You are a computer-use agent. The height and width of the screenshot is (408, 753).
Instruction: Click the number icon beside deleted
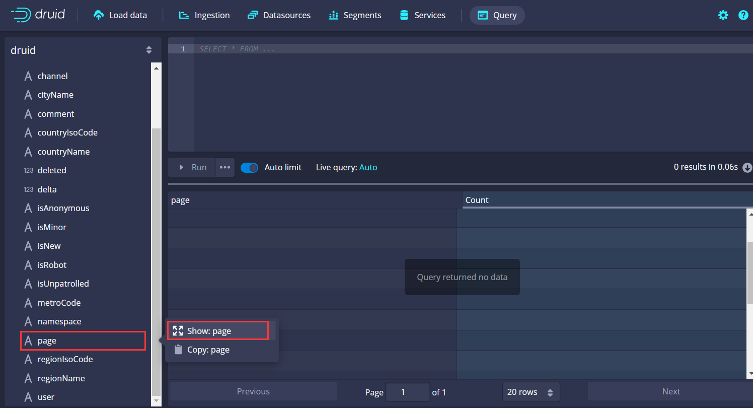point(28,170)
